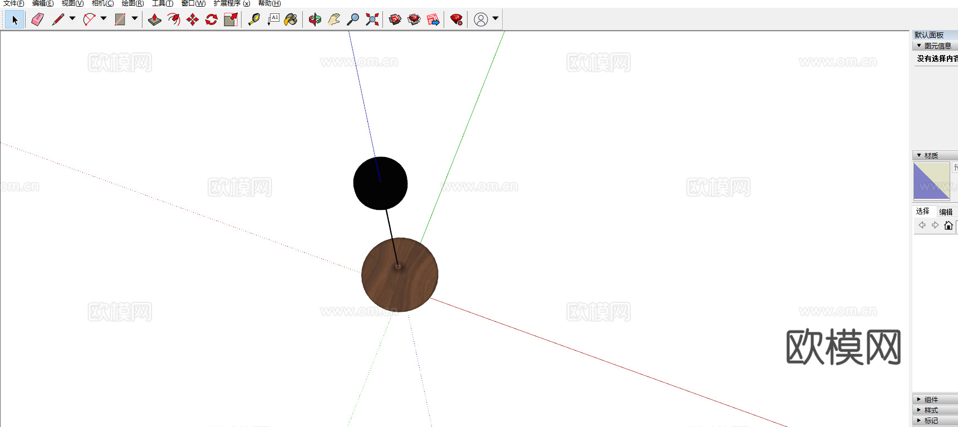Image resolution: width=958 pixels, height=427 pixels.
Task: Click the Zoom Extents icon
Action: tap(372, 19)
